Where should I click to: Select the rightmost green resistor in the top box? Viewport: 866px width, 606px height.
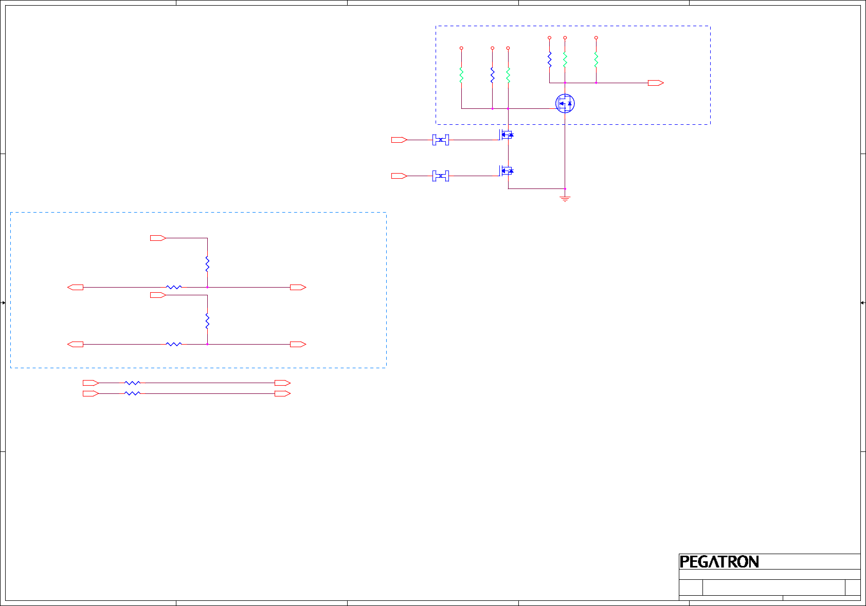(x=596, y=60)
